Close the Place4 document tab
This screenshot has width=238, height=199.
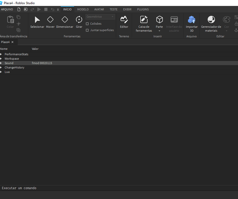(x=12, y=42)
